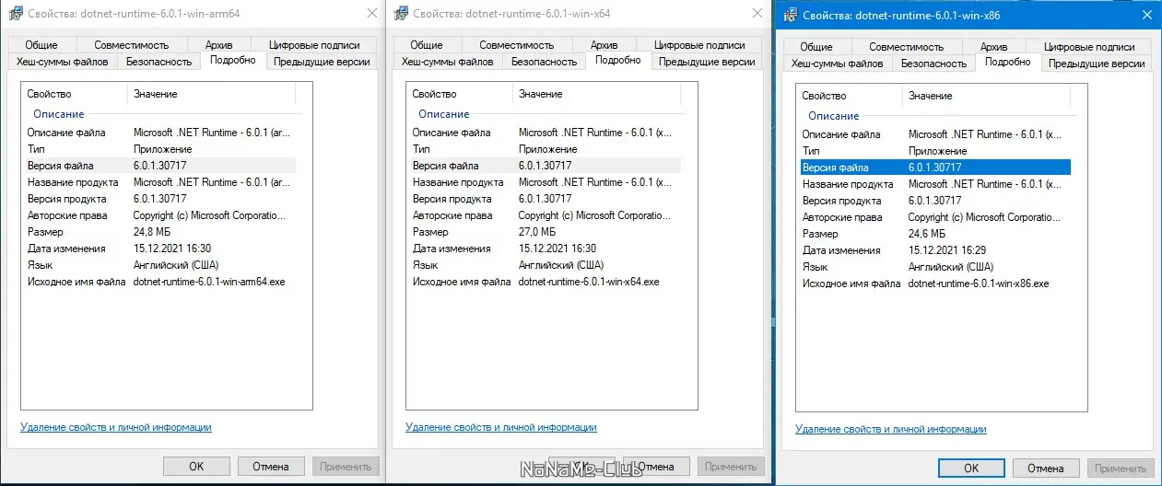Select the highlighted Версия файла row in the x86 window

(x=934, y=168)
